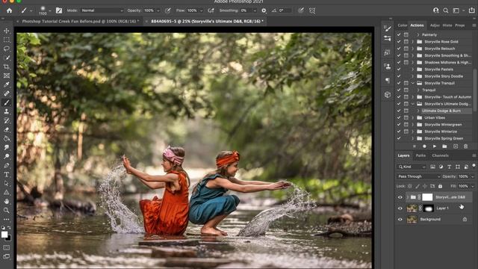Filter layers by adjustment layers icon
Image resolution: width=478 pixels, height=269 pixels.
pos(441,167)
